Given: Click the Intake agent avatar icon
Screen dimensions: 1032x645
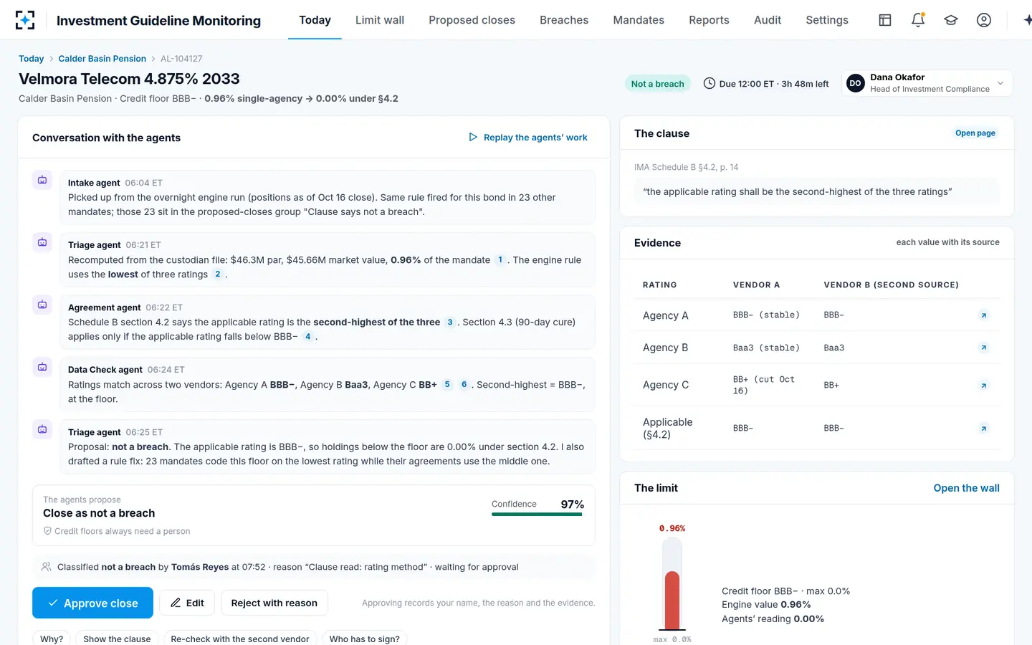Looking at the screenshot, I should (42, 180).
